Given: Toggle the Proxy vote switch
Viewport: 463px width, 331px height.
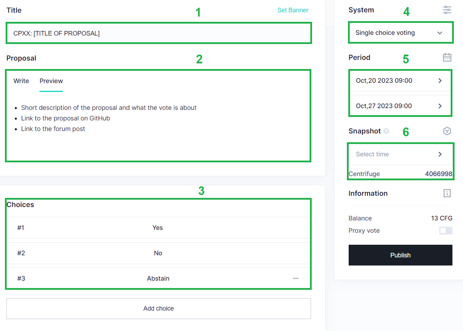Looking at the screenshot, I should click(445, 231).
